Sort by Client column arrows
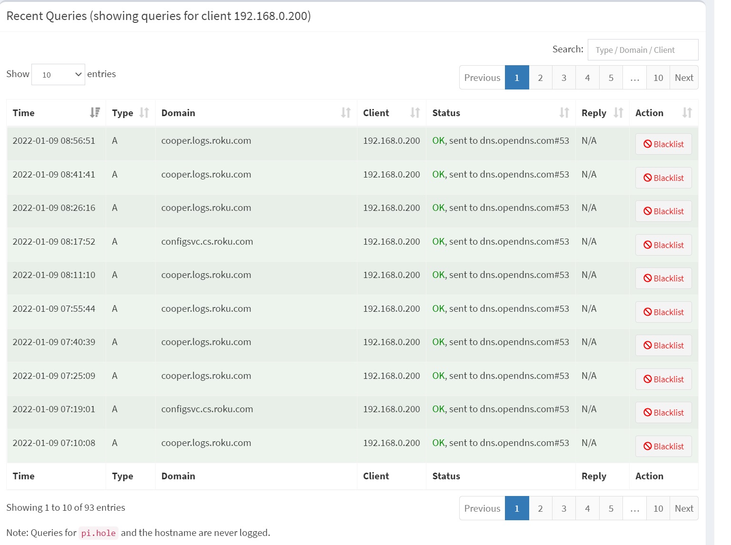Screen dimensions: 731x545 point(415,112)
